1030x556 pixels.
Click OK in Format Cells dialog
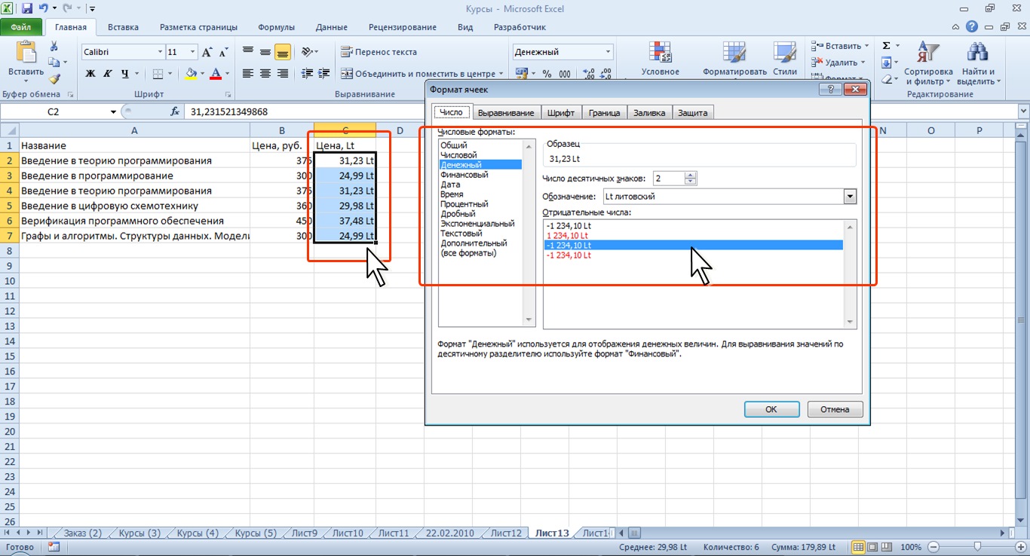[x=771, y=409]
